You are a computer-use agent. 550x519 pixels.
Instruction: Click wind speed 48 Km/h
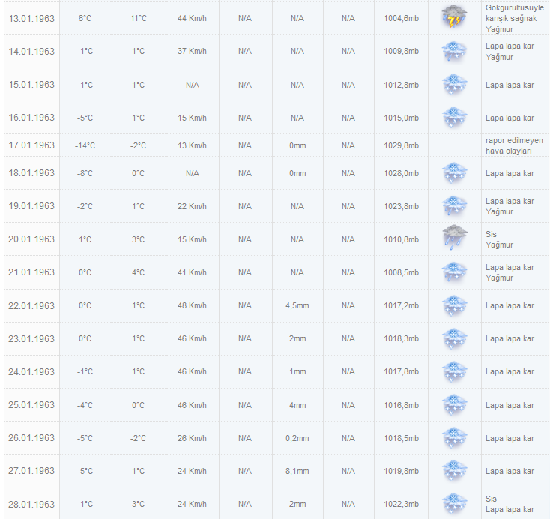coord(192,305)
